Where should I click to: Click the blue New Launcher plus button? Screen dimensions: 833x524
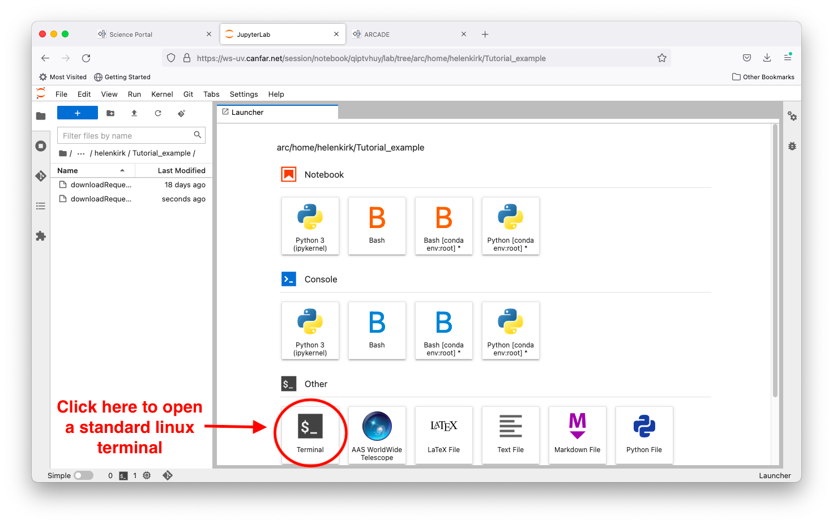tap(78, 113)
